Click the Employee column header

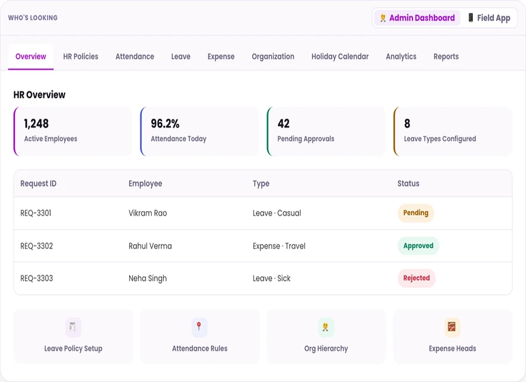click(x=145, y=184)
